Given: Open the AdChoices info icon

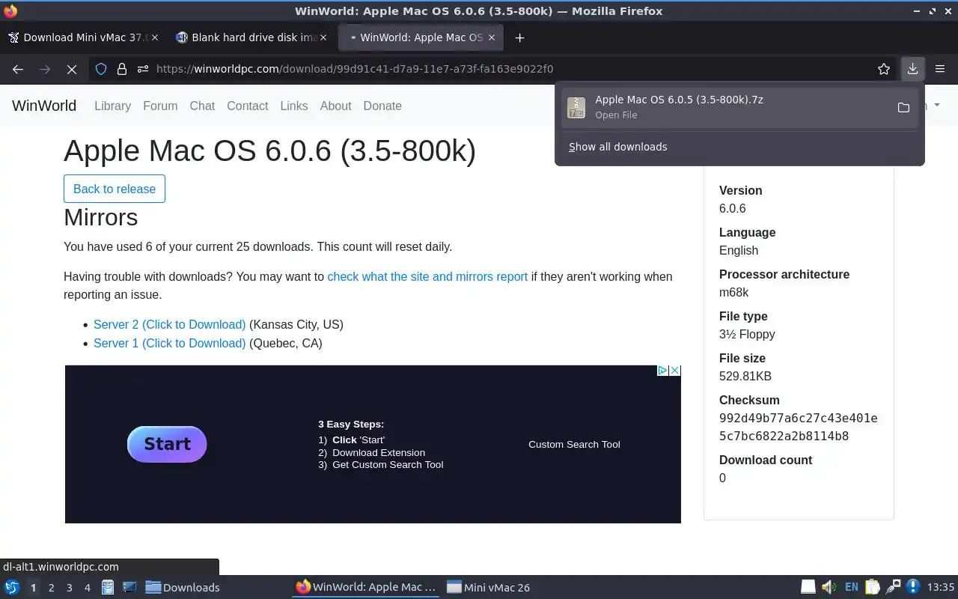Looking at the screenshot, I should [662, 371].
